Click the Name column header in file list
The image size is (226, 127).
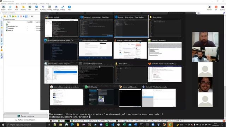coord(9,22)
